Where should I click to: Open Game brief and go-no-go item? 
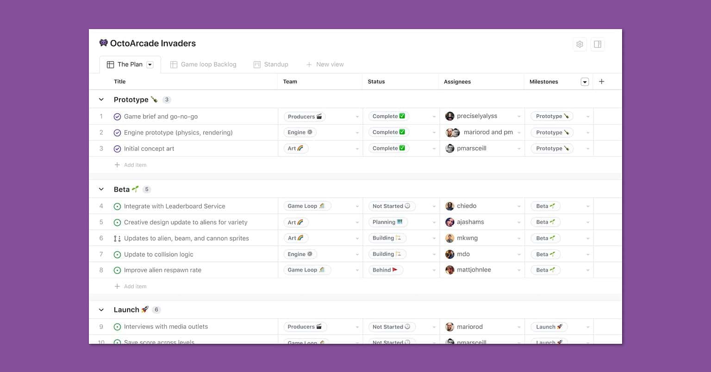coord(161,117)
